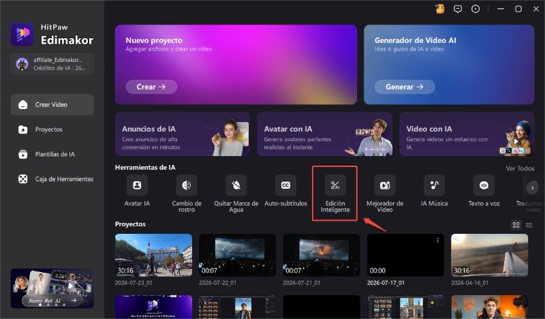The image size is (545, 319).
Task: Click the Generador de Vídeo AI title
Action: click(416, 40)
